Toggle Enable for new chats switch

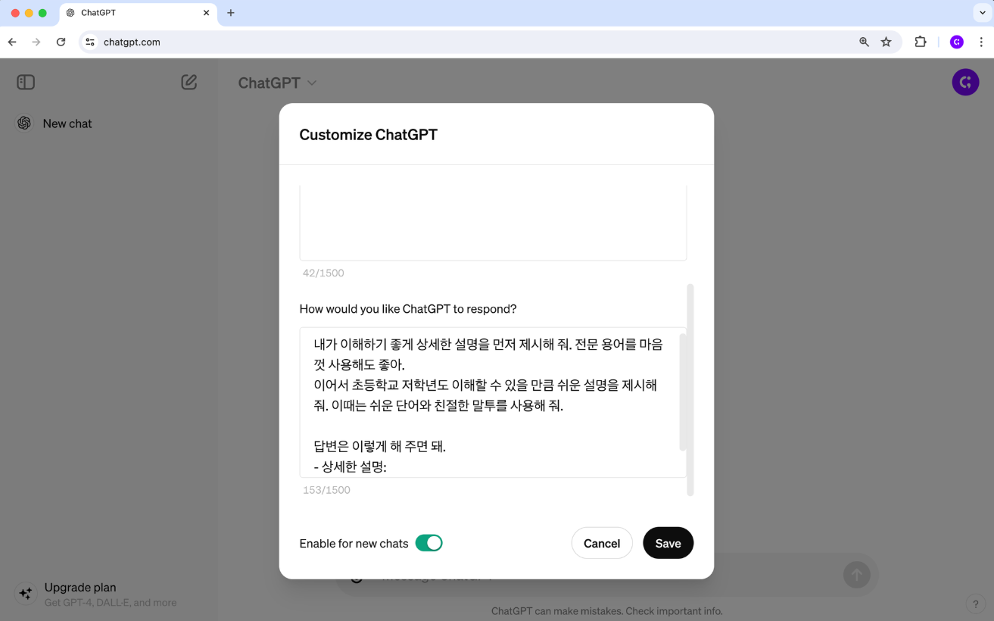[x=428, y=543]
